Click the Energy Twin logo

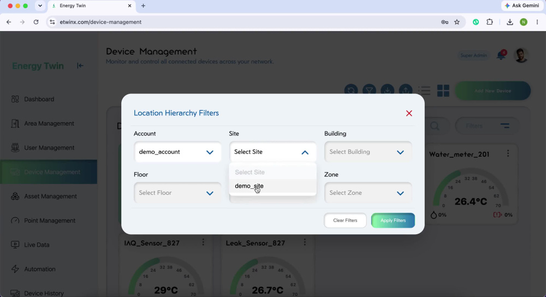pos(38,66)
